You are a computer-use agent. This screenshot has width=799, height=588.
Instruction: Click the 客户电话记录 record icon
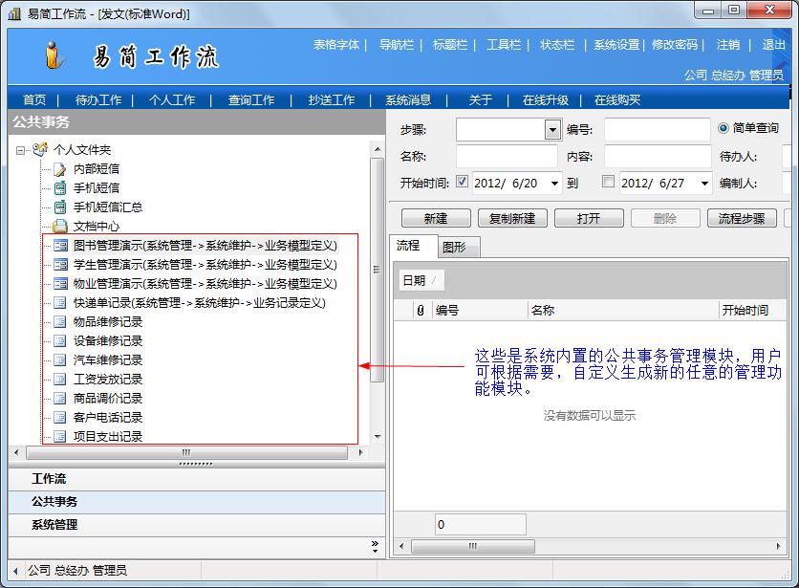point(59,417)
